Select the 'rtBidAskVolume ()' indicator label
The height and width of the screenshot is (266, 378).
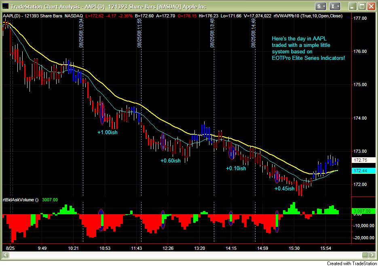pyautogui.click(x=21, y=200)
